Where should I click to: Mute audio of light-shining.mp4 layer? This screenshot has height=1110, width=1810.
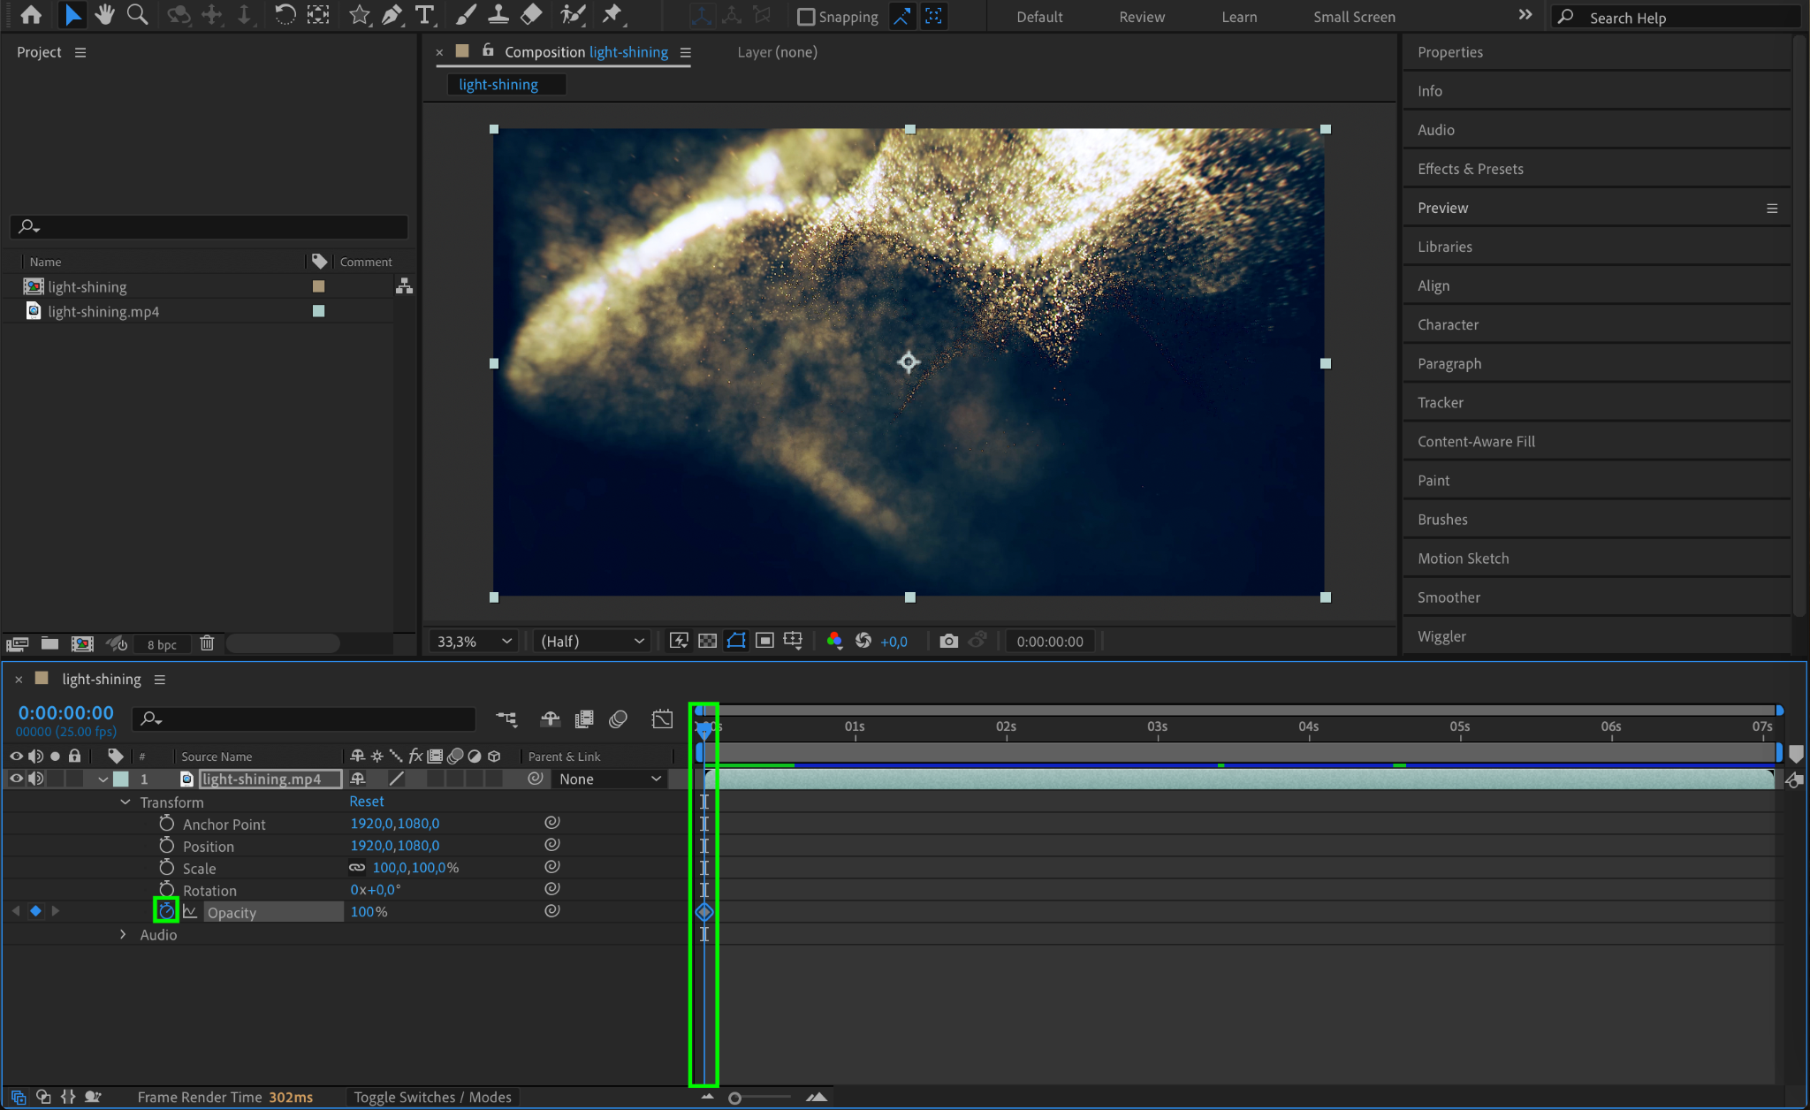[35, 779]
